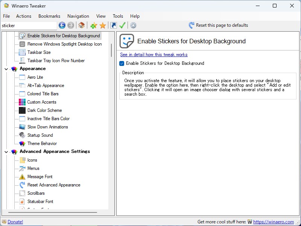Click the Colored Title Bars icon
The height and width of the screenshot is (226, 301).
coord(22,93)
